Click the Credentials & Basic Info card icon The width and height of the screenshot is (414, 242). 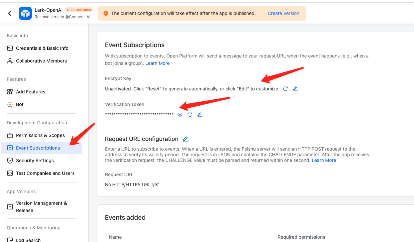[10, 48]
